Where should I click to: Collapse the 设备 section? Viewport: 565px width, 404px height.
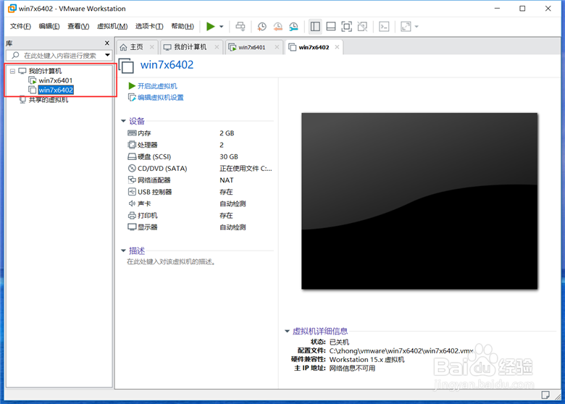click(123, 121)
